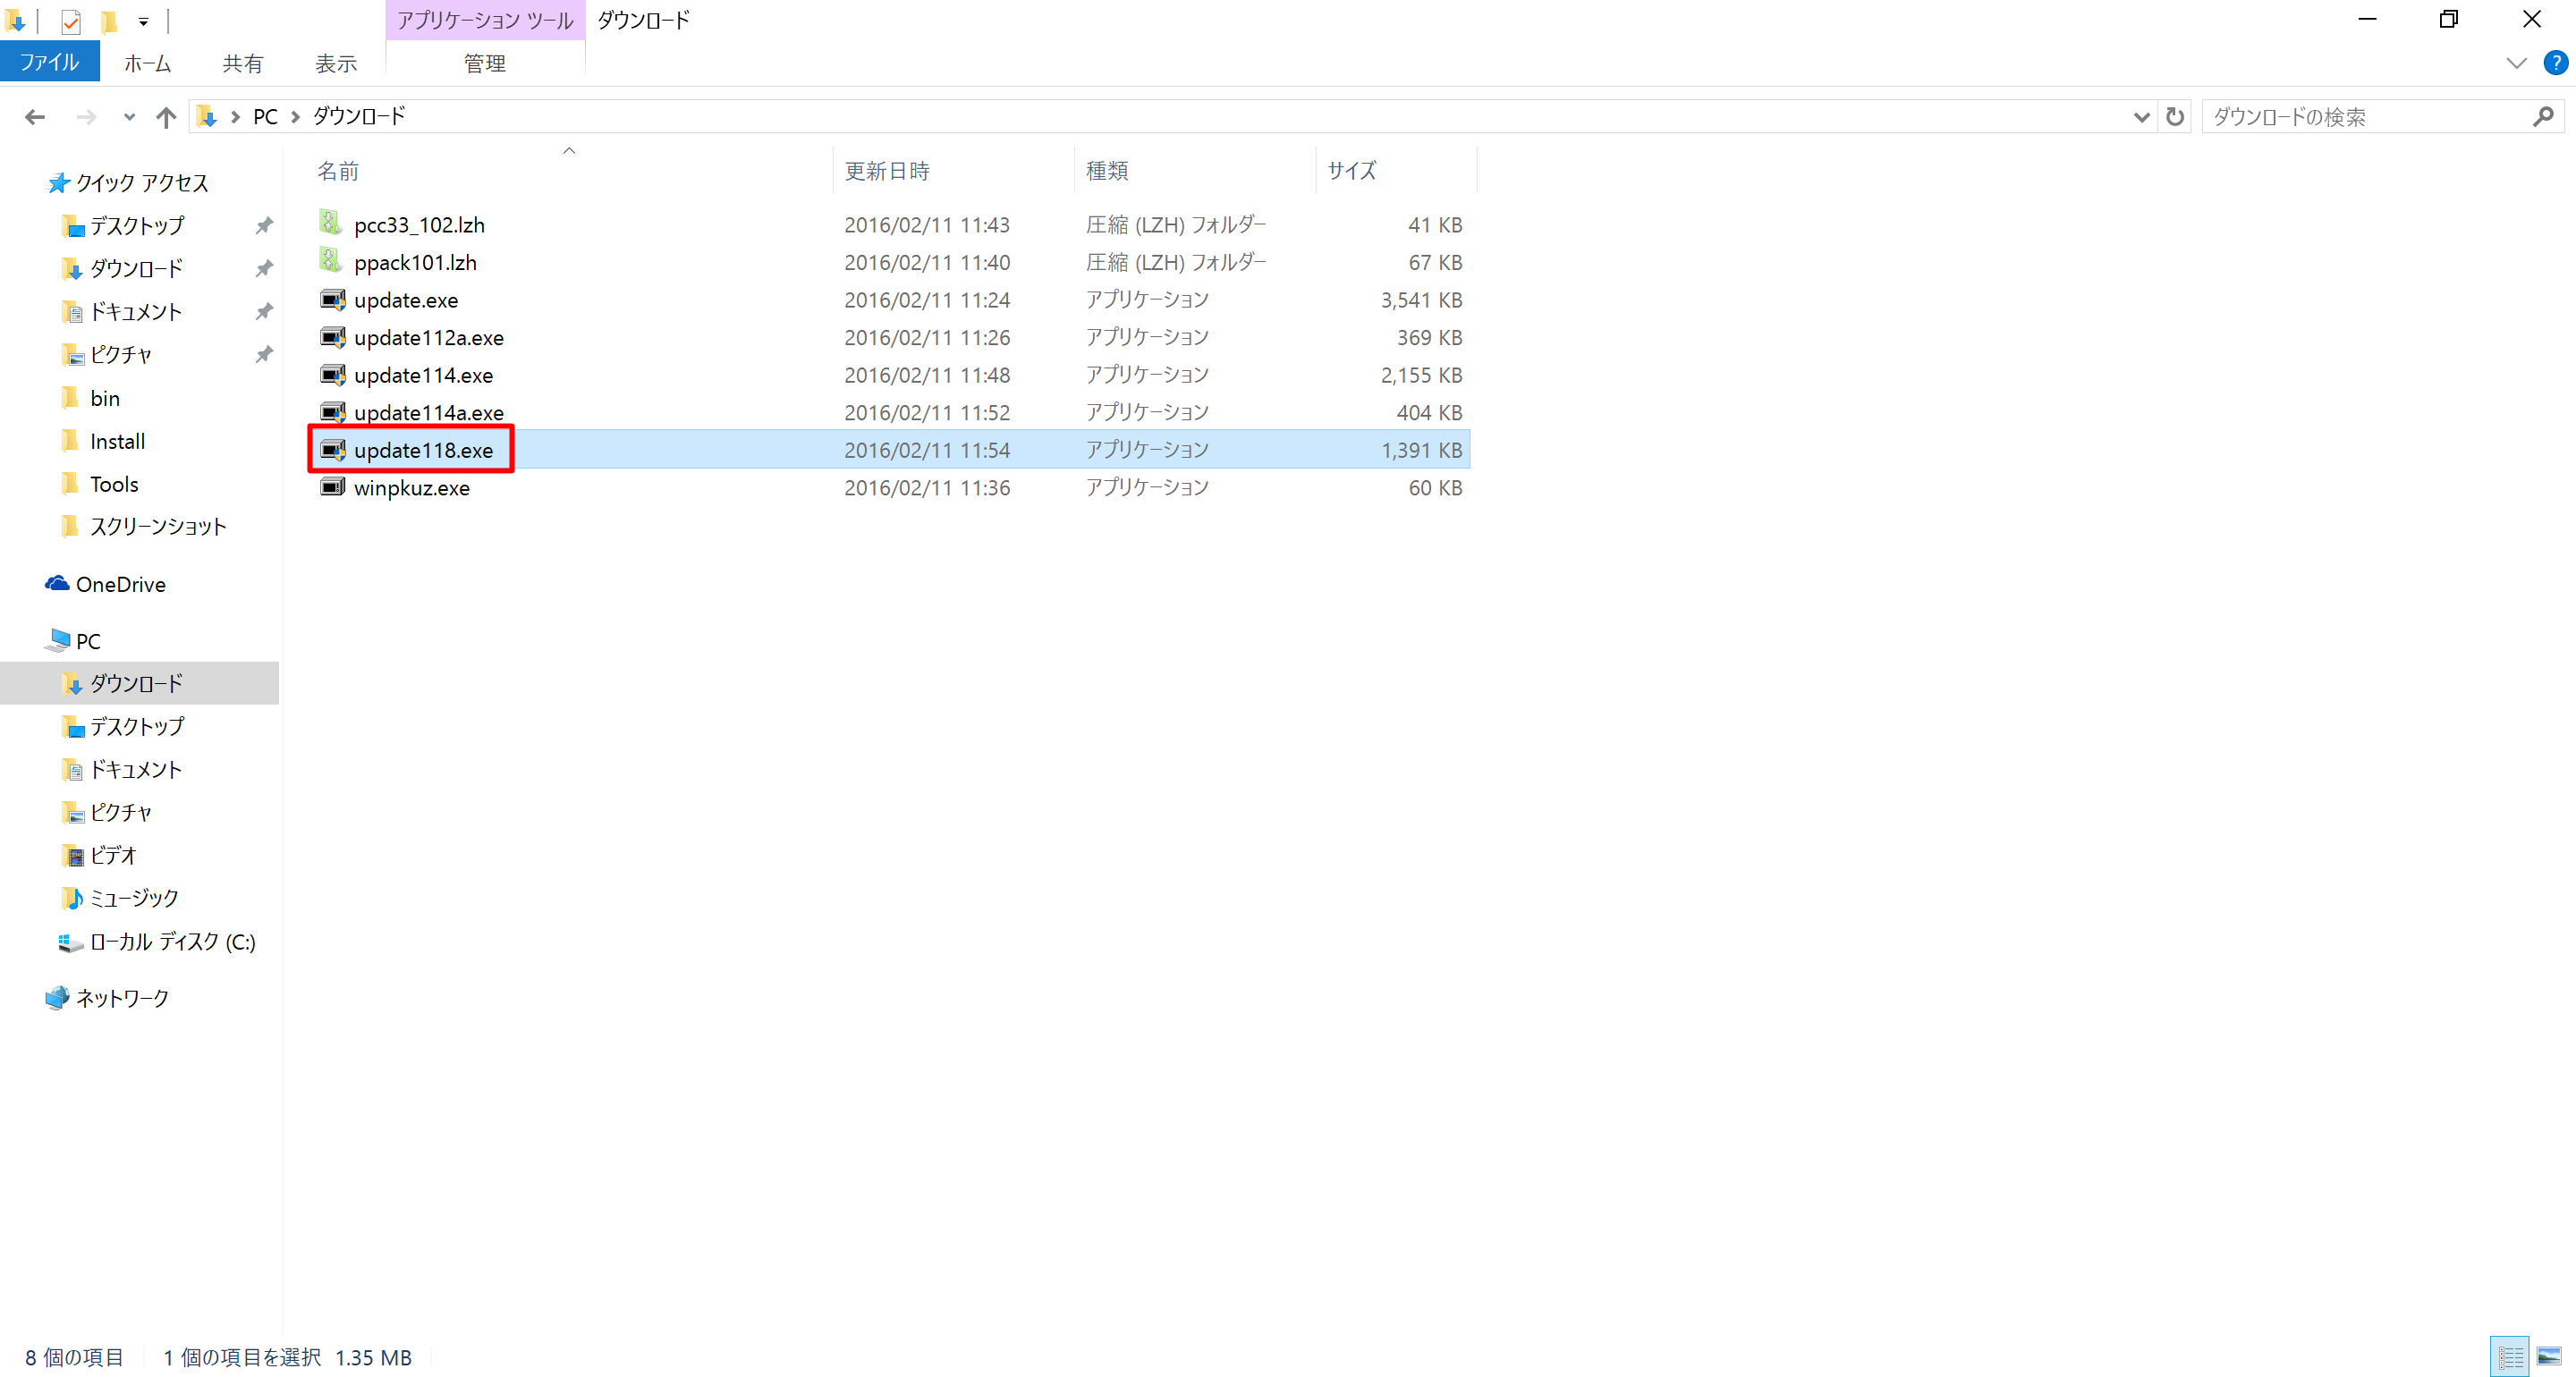This screenshot has width=2576, height=1377.
Task: Sort by the Size column header
Action: [1397, 170]
